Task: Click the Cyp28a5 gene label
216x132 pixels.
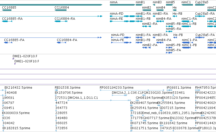Action: [202, 2]
